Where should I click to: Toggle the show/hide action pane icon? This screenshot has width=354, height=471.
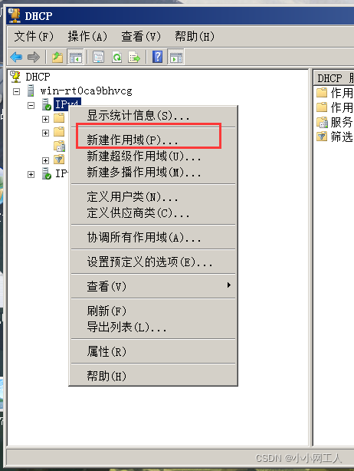[x=175, y=57]
